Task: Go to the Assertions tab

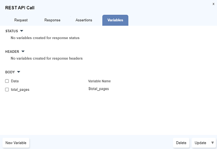Action: tap(84, 20)
